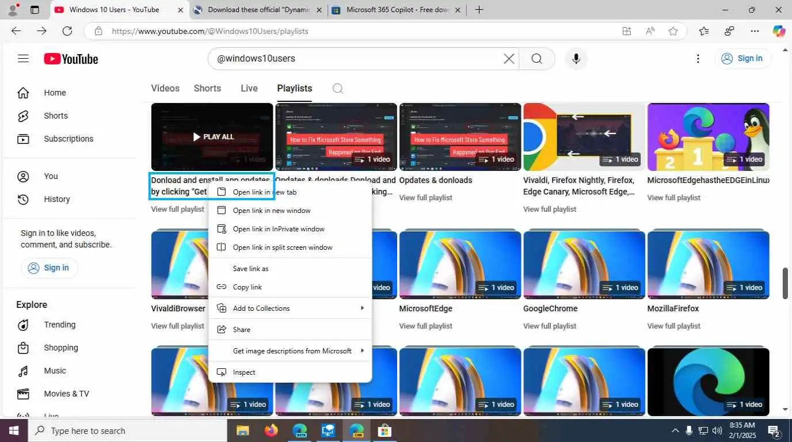Start voice search with the microphone icon
This screenshot has width=792, height=442.
(576, 59)
